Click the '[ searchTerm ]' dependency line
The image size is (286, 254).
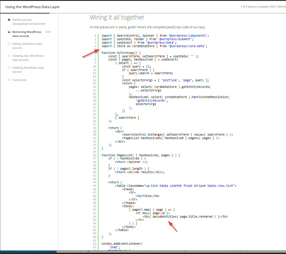[x=127, y=118]
